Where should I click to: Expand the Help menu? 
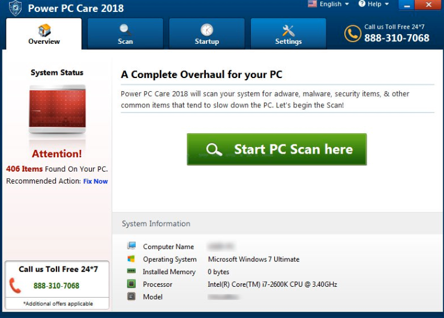374,4
